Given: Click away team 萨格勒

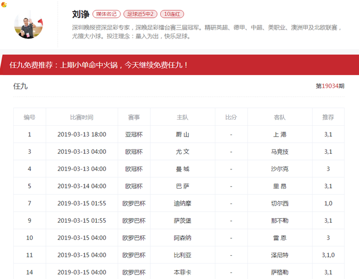Looking at the screenshot, I should 279,272.
